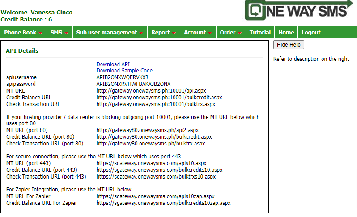The width and height of the screenshot is (357, 217).
Task: Click Logout in the navigation bar
Action: click(x=311, y=33)
